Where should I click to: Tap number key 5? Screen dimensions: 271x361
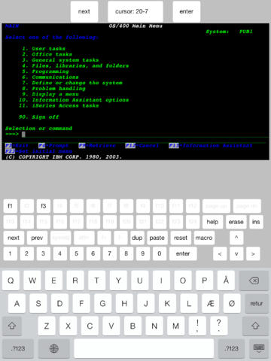tap(77, 253)
